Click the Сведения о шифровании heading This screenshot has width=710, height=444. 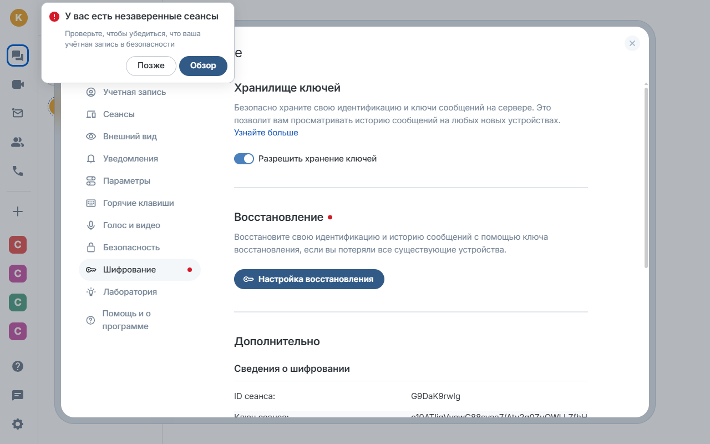[x=292, y=369]
